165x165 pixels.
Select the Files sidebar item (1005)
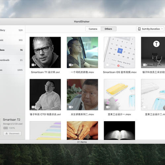[12, 70]
